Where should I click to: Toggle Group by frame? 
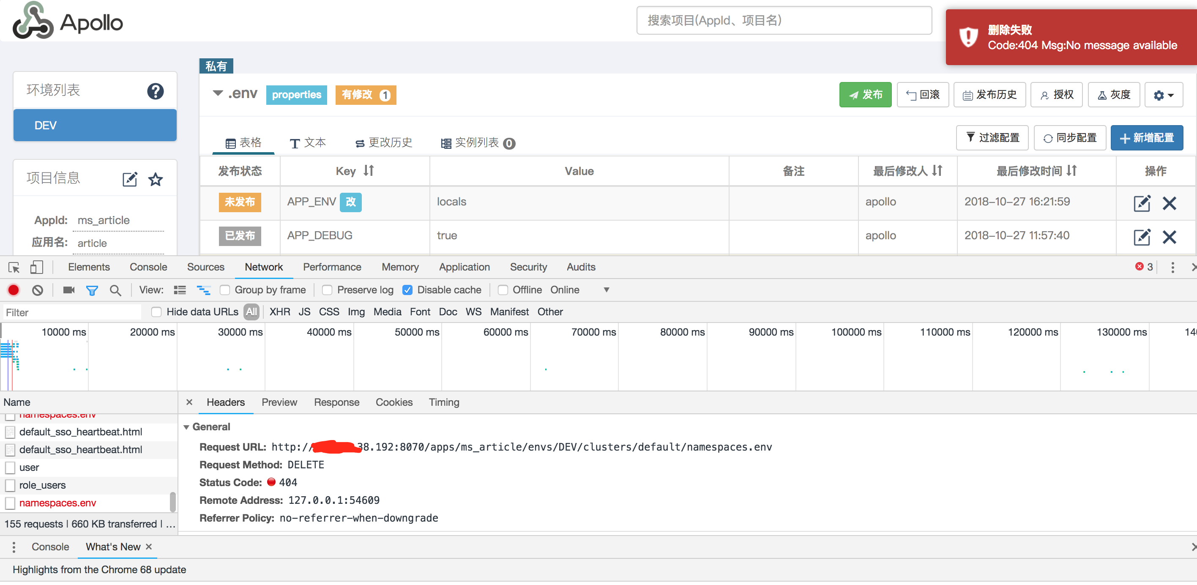click(225, 290)
